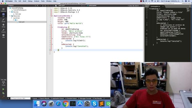Collapse the qml.qrc node
192x108 pixels.
[12, 18]
